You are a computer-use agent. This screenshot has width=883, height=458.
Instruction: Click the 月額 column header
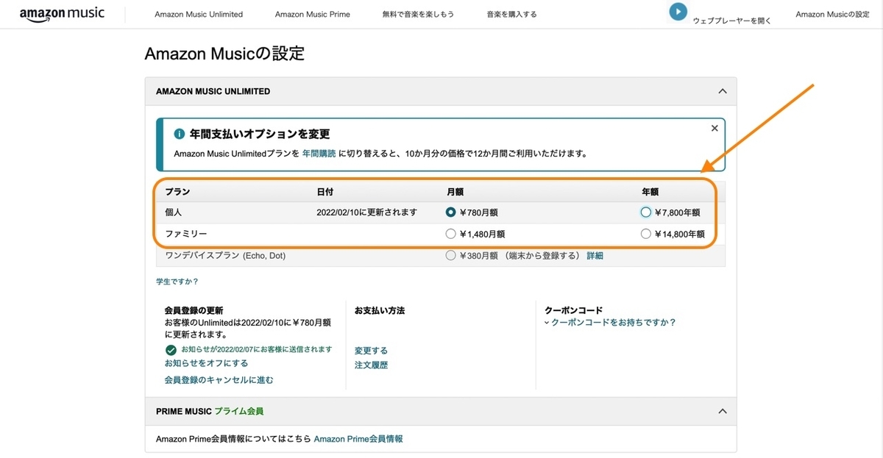455,192
